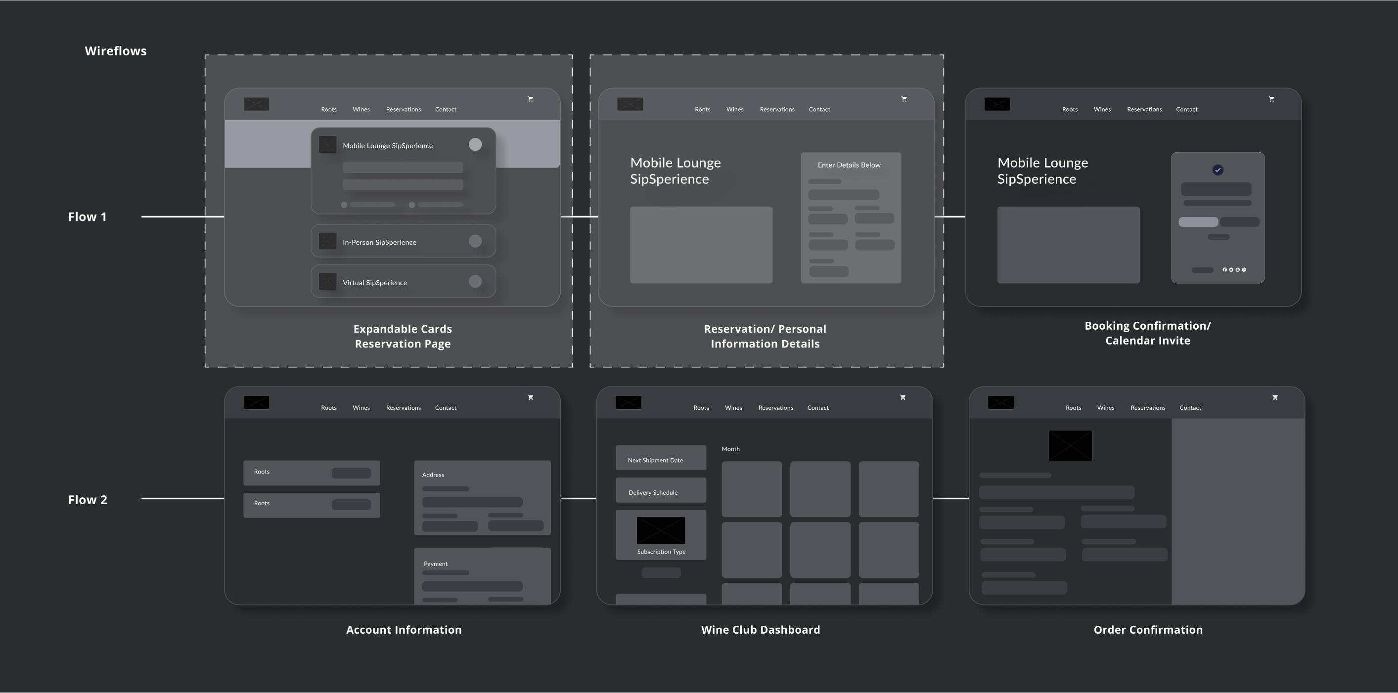This screenshot has height=693, width=1398.
Task: Toggle the In-Person SipSperience card
Action: point(475,241)
